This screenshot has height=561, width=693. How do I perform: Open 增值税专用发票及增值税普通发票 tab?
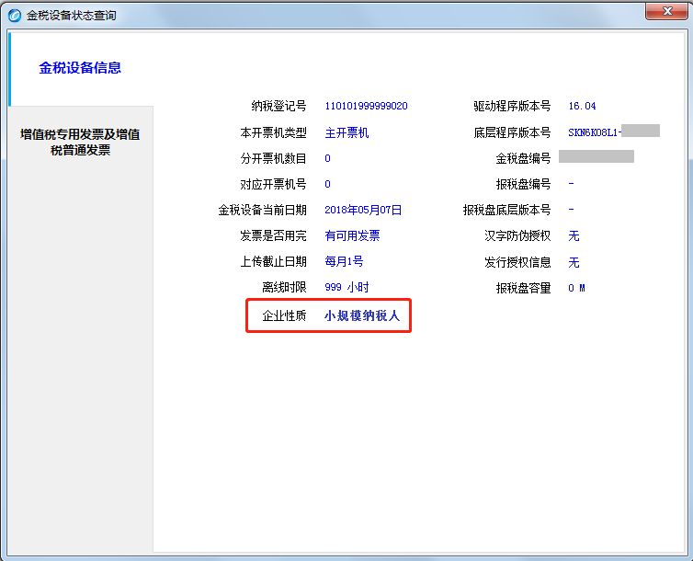(x=80, y=142)
